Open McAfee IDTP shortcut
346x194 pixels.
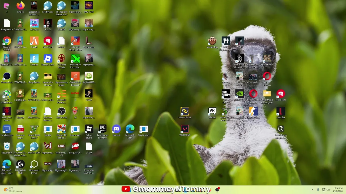tap(34, 148)
